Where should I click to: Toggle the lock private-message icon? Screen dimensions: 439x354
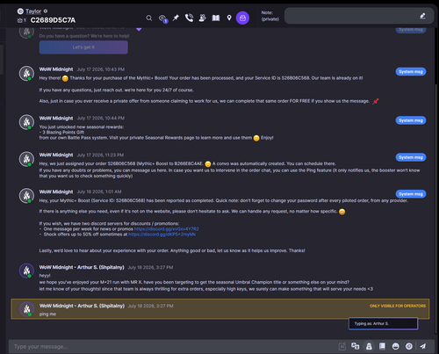[x=369, y=346]
